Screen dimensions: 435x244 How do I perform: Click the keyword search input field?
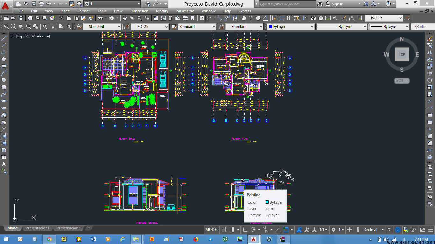pos(287,4)
